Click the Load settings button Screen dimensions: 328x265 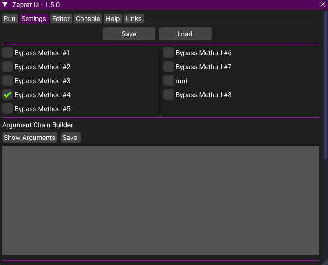click(x=185, y=34)
